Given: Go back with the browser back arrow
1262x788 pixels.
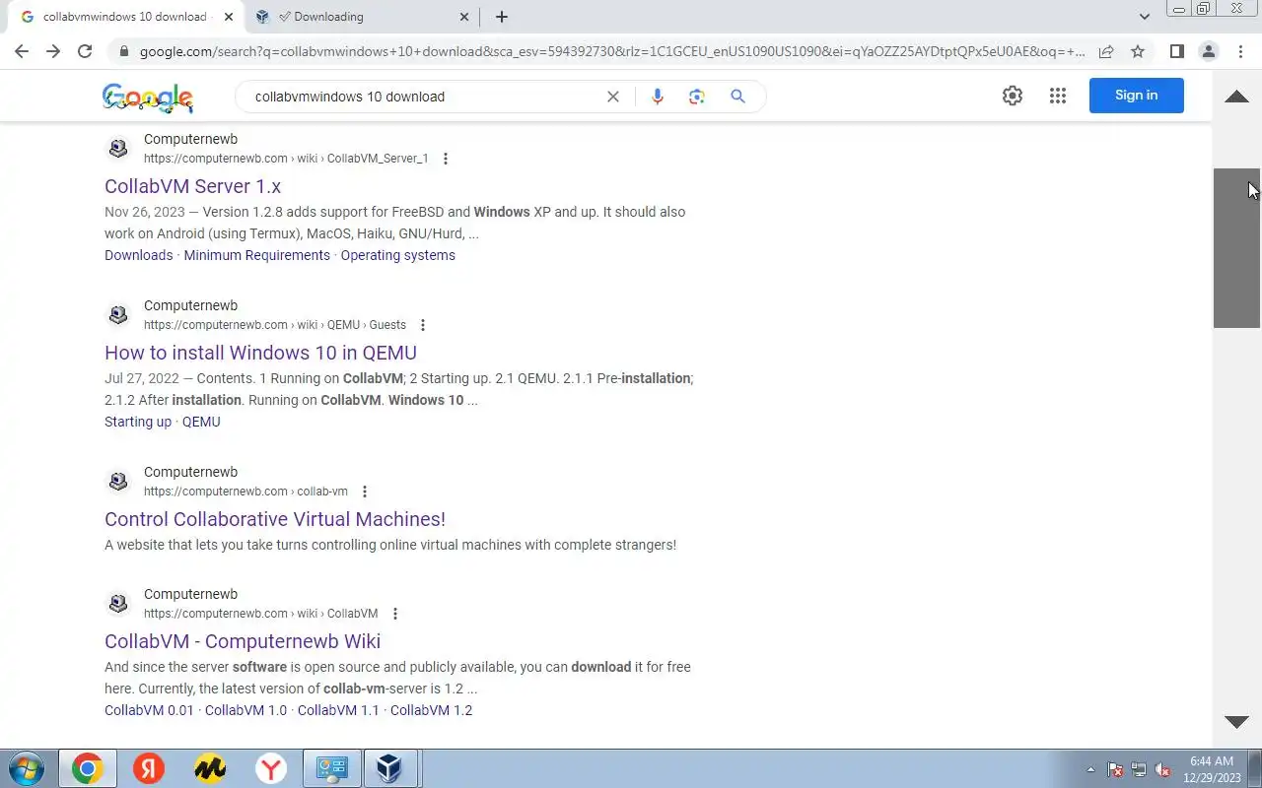Looking at the screenshot, I should [22, 51].
